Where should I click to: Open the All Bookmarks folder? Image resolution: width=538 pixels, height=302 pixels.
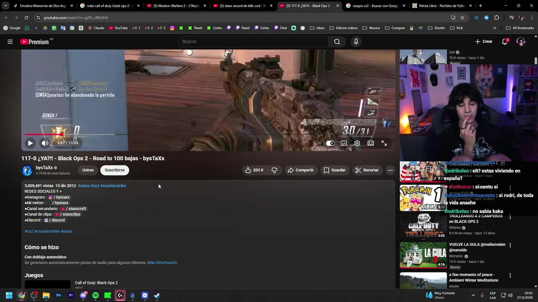click(520, 28)
